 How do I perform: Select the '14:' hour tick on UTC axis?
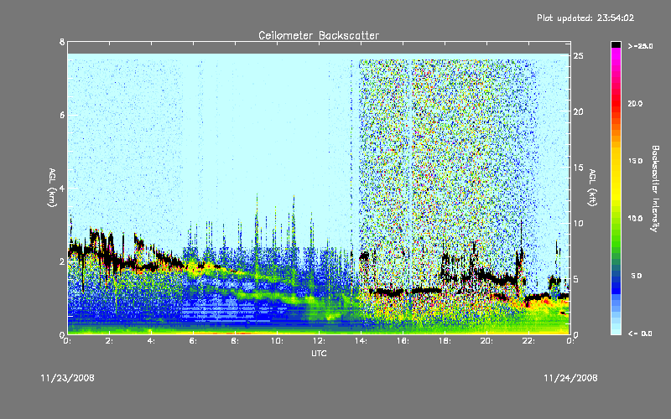click(361, 341)
